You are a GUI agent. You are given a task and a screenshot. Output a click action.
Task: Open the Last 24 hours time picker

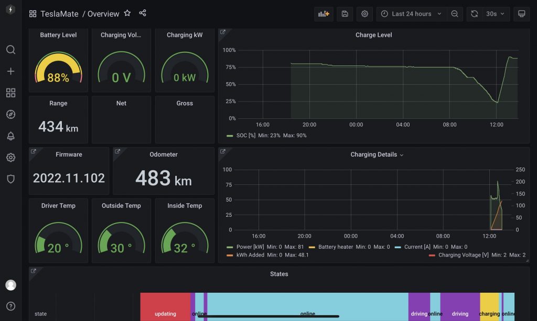[411, 14]
